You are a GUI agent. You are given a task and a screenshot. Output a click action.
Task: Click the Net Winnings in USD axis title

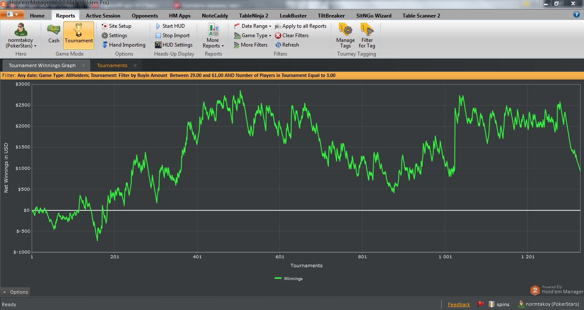6,168
